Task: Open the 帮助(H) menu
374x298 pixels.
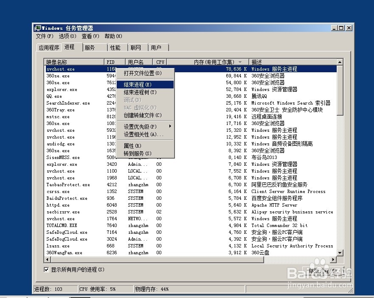Action: pos(113,36)
